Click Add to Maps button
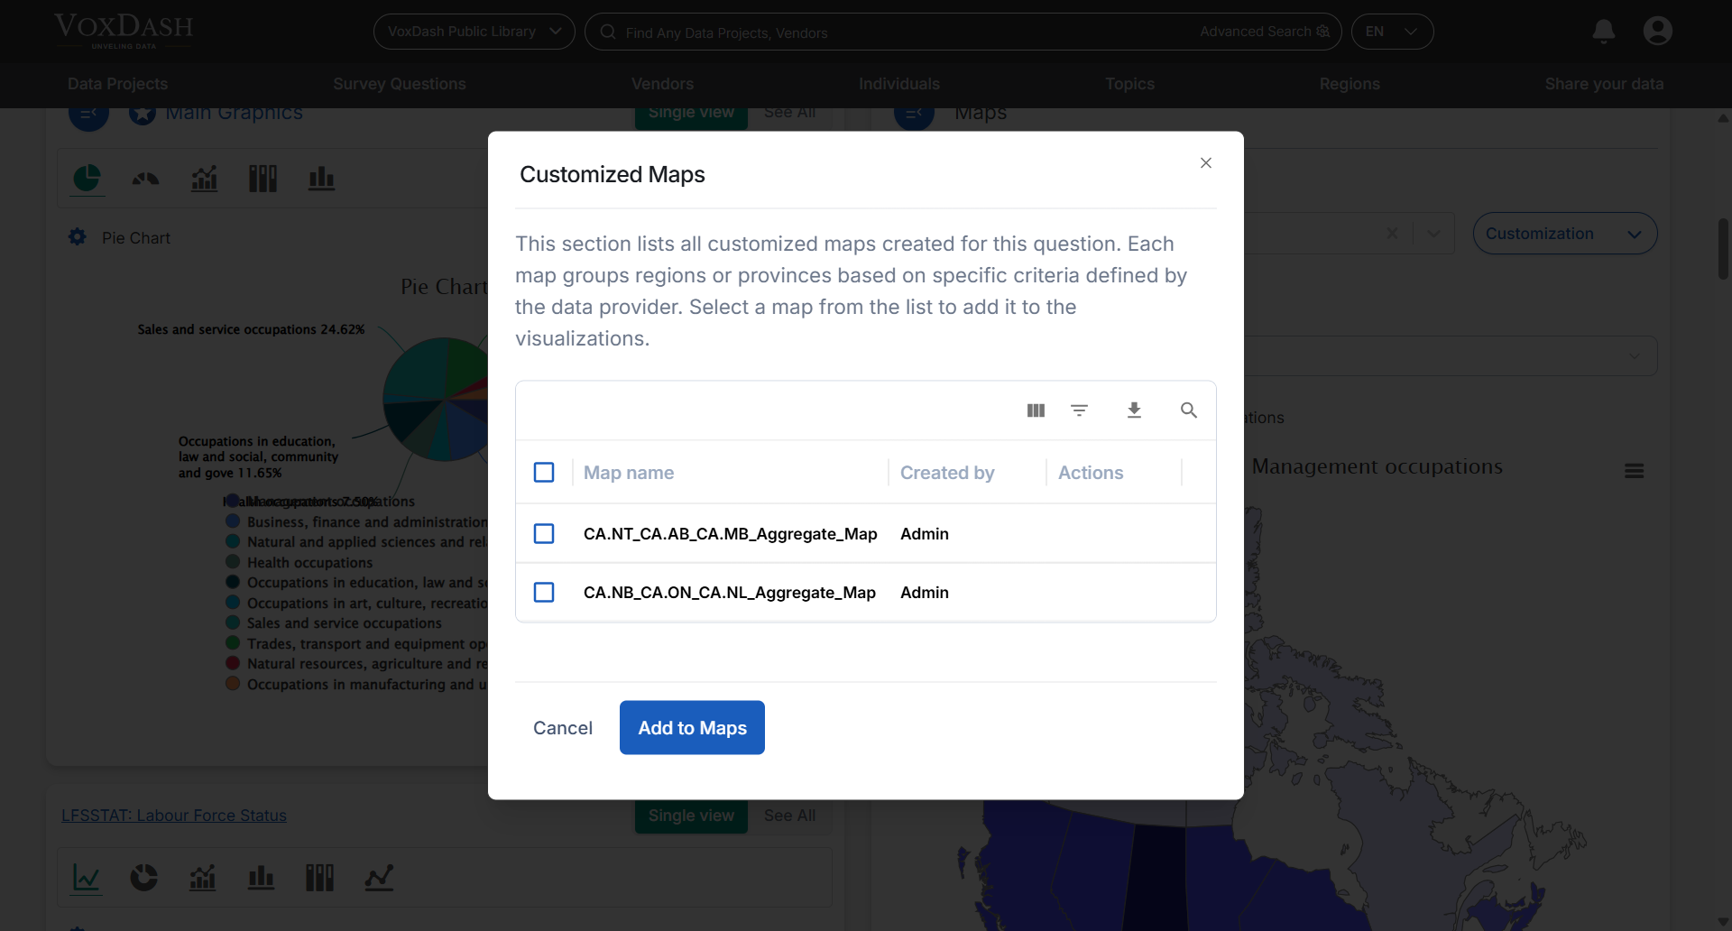Image resolution: width=1732 pixels, height=931 pixels. (x=692, y=728)
